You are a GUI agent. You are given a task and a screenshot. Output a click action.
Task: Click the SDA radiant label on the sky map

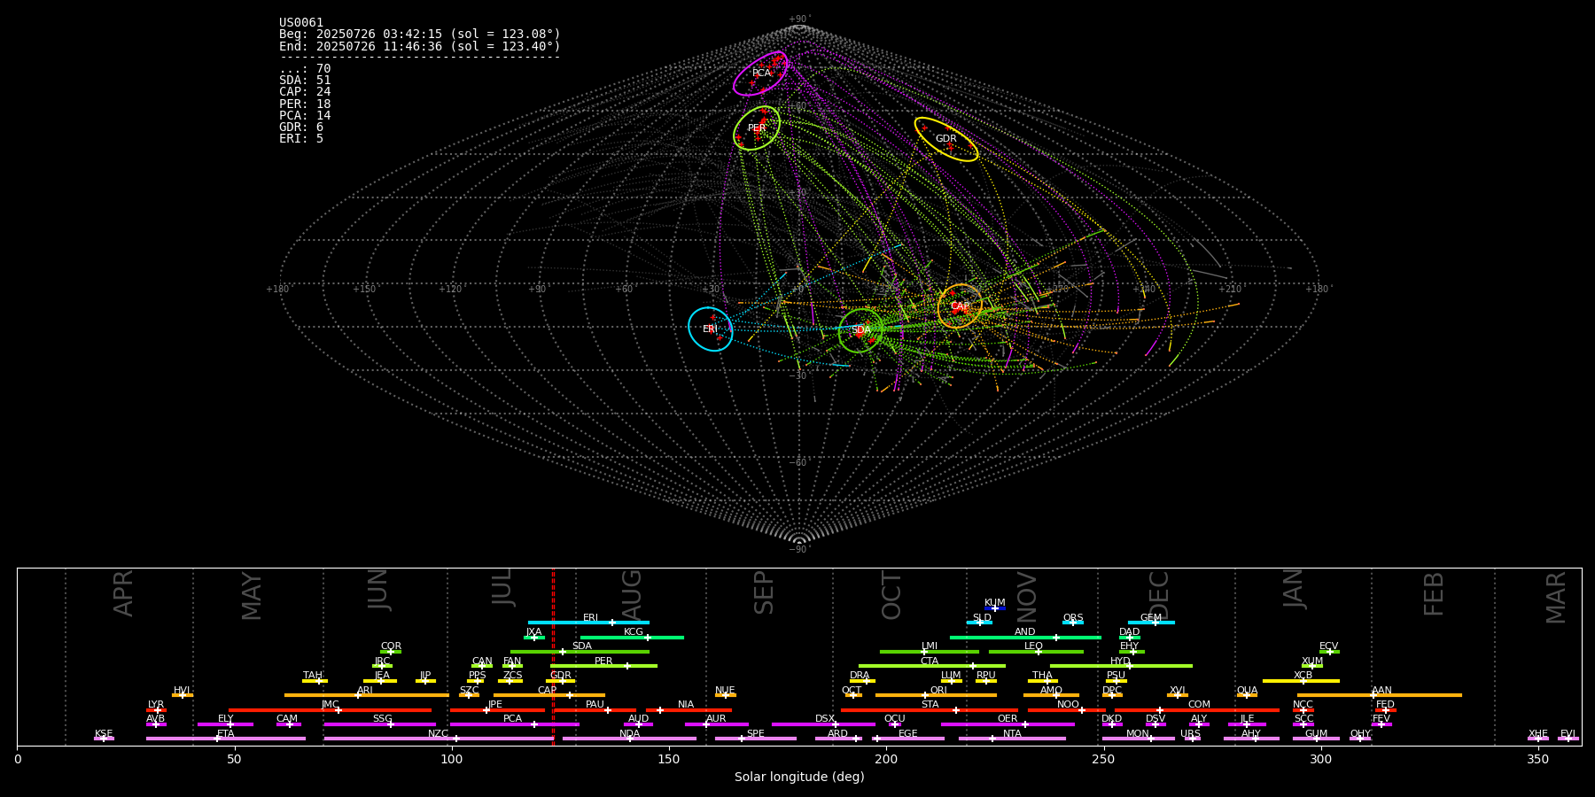[x=860, y=330]
